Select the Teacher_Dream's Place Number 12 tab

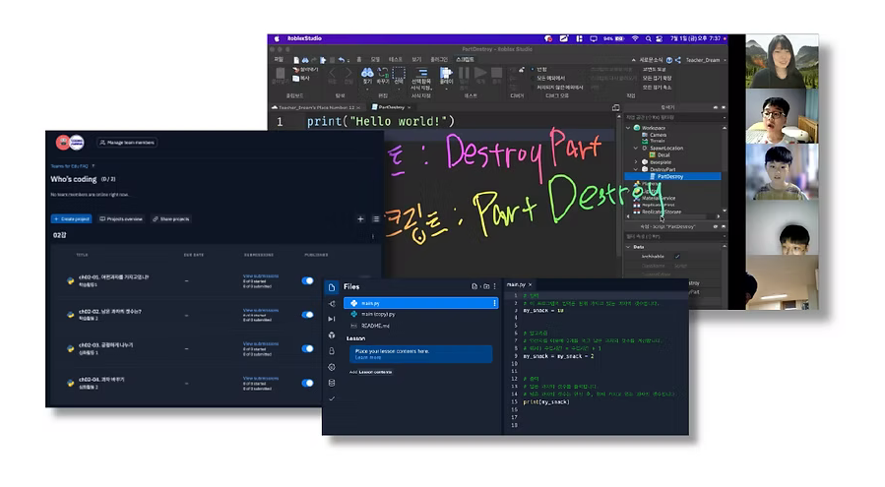coord(316,107)
